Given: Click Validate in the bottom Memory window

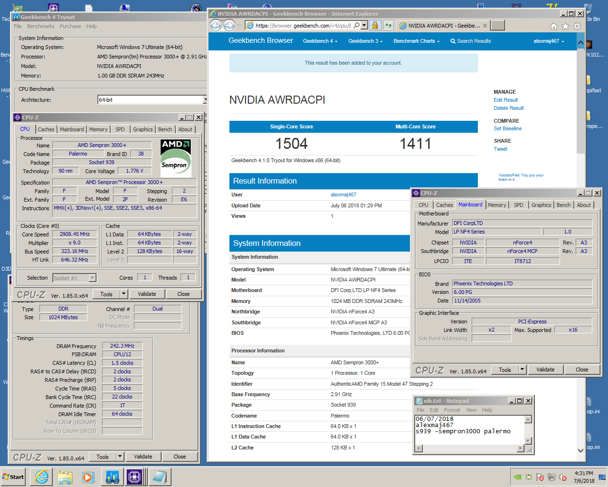Looking at the screenshot, I should coord(143,457).
